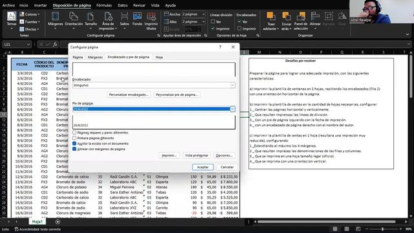Open the Márgenes tab in the dialog
414x233 pixels.
(x=95, y=57)
